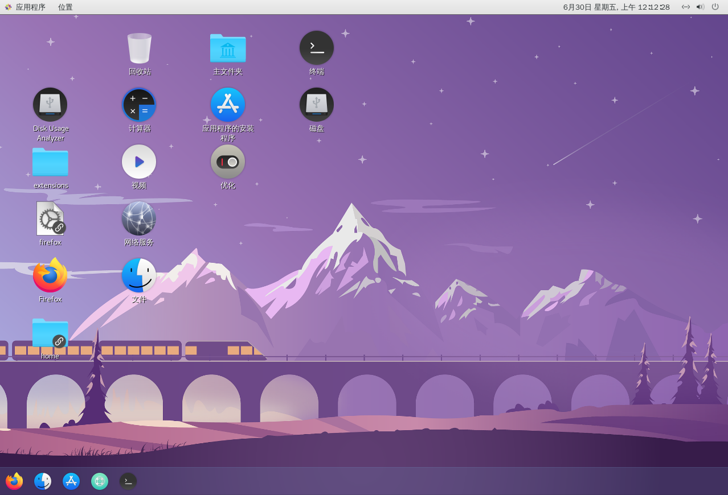Viewport: 728px width, 495px height.
Task: Open the 位置 places menu
Action: coord(66,7)
